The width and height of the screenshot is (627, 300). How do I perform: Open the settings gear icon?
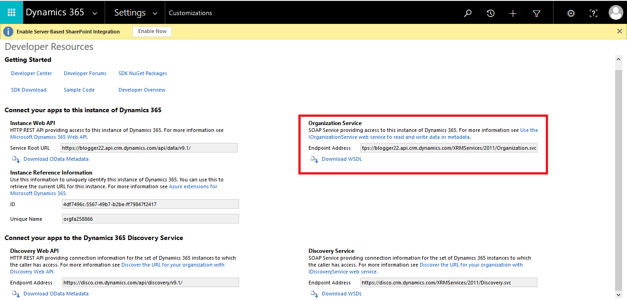(x=571, y=13)
